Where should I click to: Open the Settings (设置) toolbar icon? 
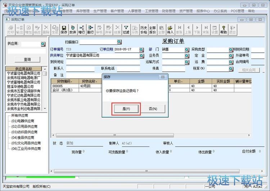(215, 30)
